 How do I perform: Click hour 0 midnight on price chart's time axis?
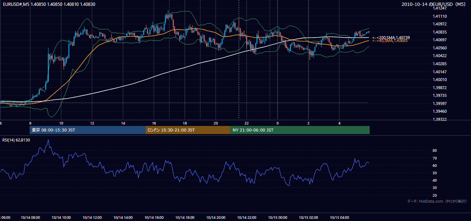click(278, 123)
